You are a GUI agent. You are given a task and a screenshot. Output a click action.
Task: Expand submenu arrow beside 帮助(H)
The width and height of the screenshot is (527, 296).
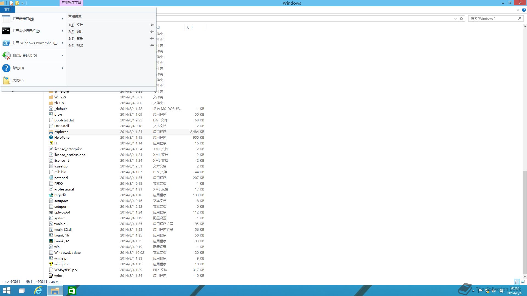(63, 68)
